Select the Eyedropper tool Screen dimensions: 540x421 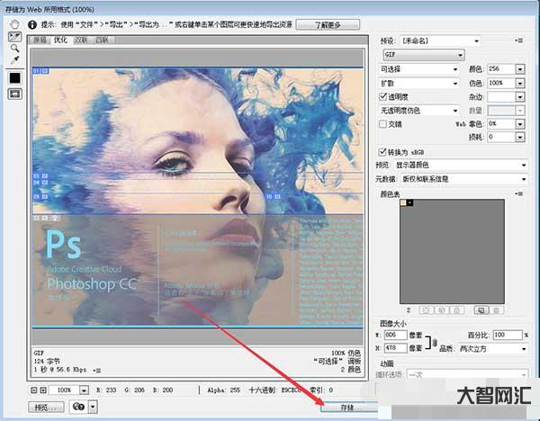click(14, 60)
